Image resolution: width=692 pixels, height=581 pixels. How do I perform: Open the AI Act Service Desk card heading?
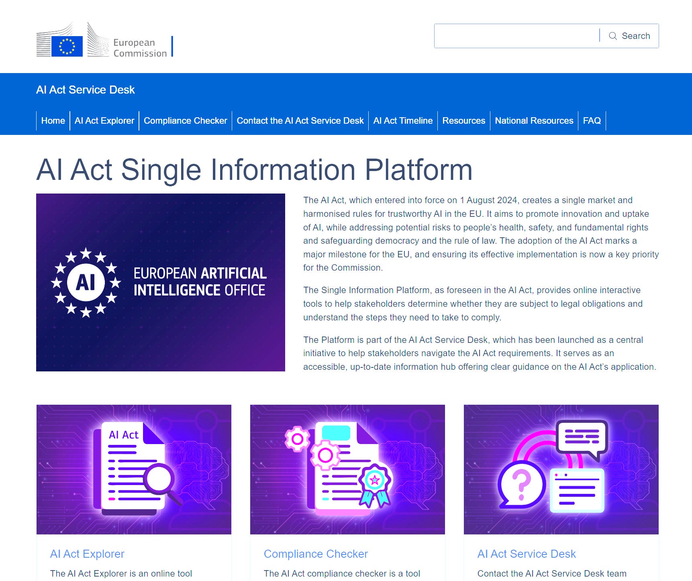[527, 554]
